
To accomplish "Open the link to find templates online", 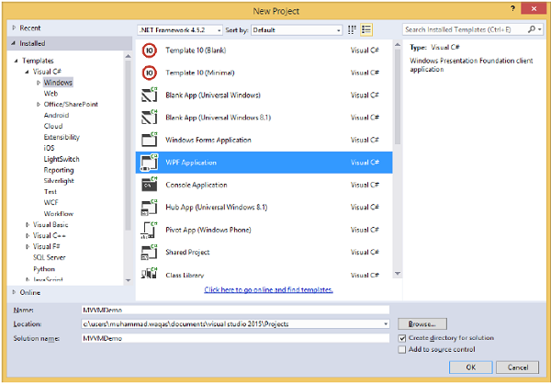I will click(268, 289).
